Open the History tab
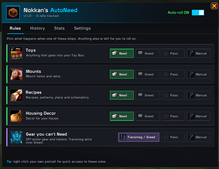 click(x=37, y=28)
